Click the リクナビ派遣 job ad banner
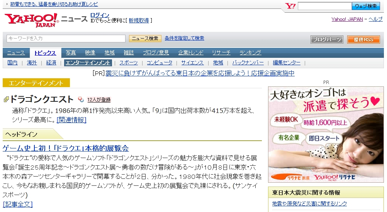The width and height of the screenshot is (387, 212). (326, 135)
